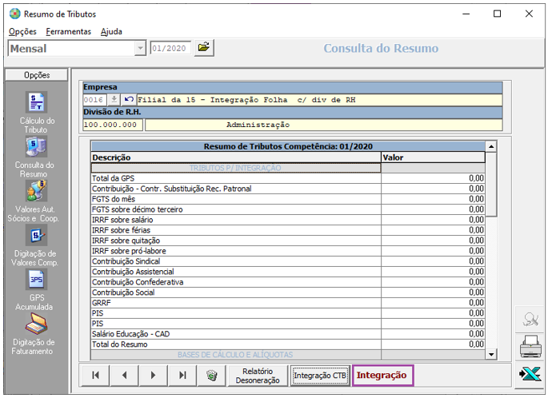The image size is (548, 398).
Task: Select the GRRF row
Action: click(x=288, y=303)
